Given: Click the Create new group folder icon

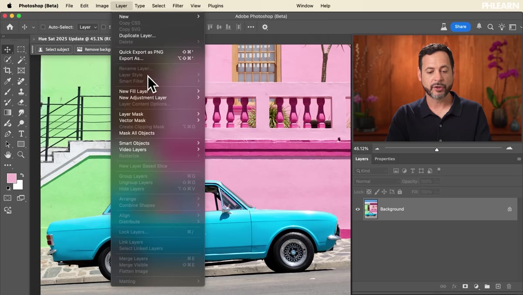Looking at the screenshot, I should [x=487, y=286].
